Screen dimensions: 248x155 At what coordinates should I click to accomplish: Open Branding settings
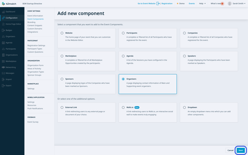(x=31, y=22)
